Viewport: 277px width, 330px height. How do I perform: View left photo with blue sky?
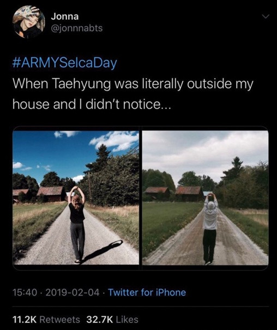pos(76,198)
